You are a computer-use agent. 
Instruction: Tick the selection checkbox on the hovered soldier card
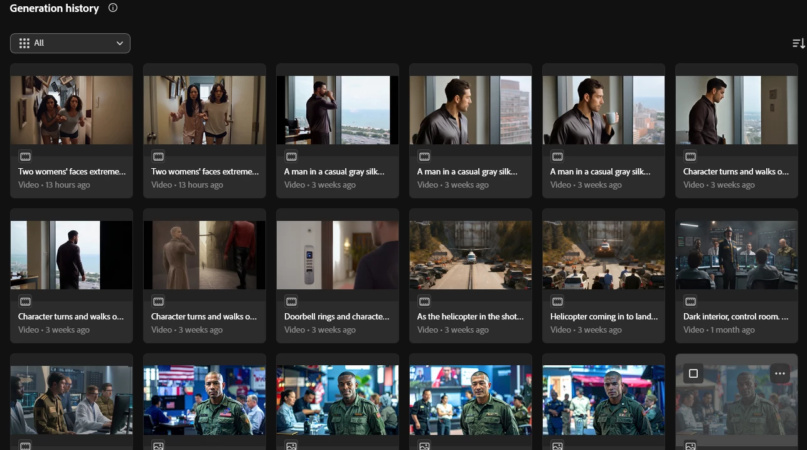[693, 373]
